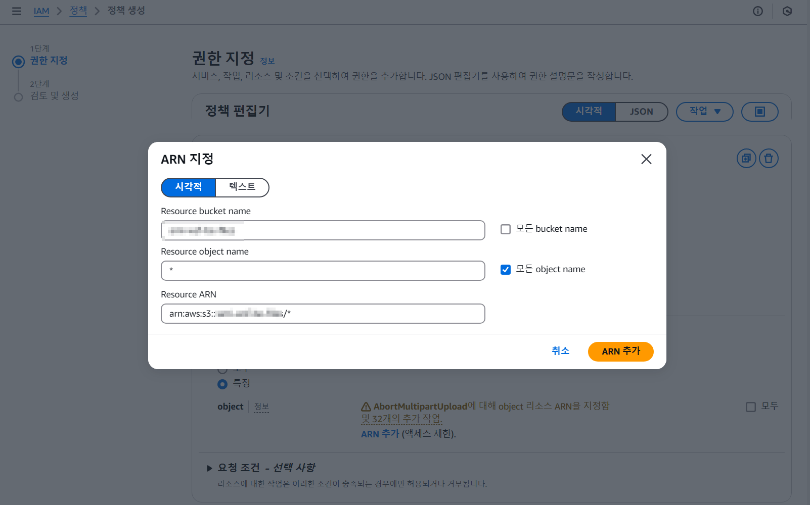Click the fullscreen policy editor icon
Viewport: 810px width, 505px height.
point(759,112)
